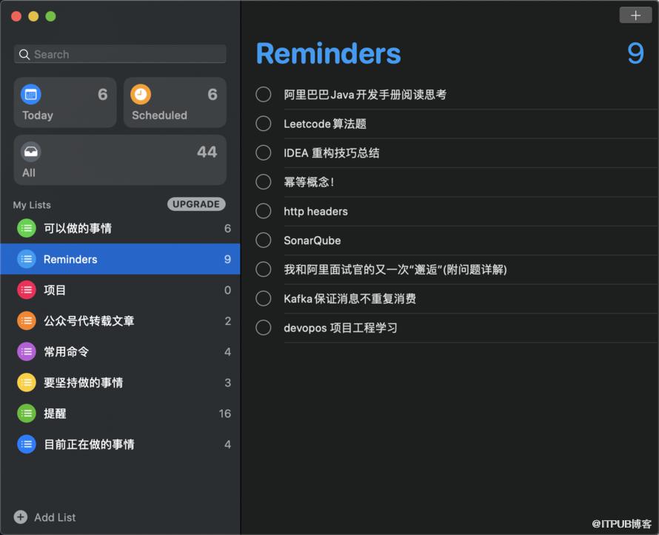Screen dimensions: 659x535
Task: Click the yellow list icon for 要坚持做的事情
Action: coord(27,383)
